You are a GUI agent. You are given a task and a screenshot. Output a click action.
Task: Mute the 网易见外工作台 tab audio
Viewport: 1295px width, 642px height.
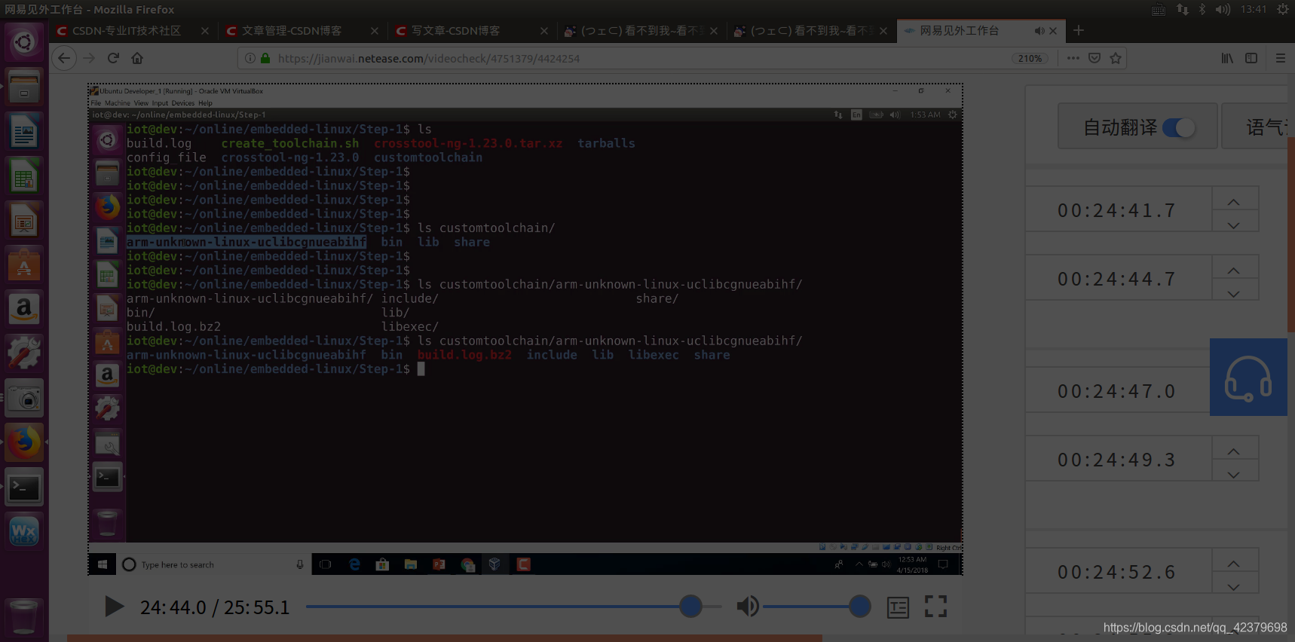click(1039, 31)
